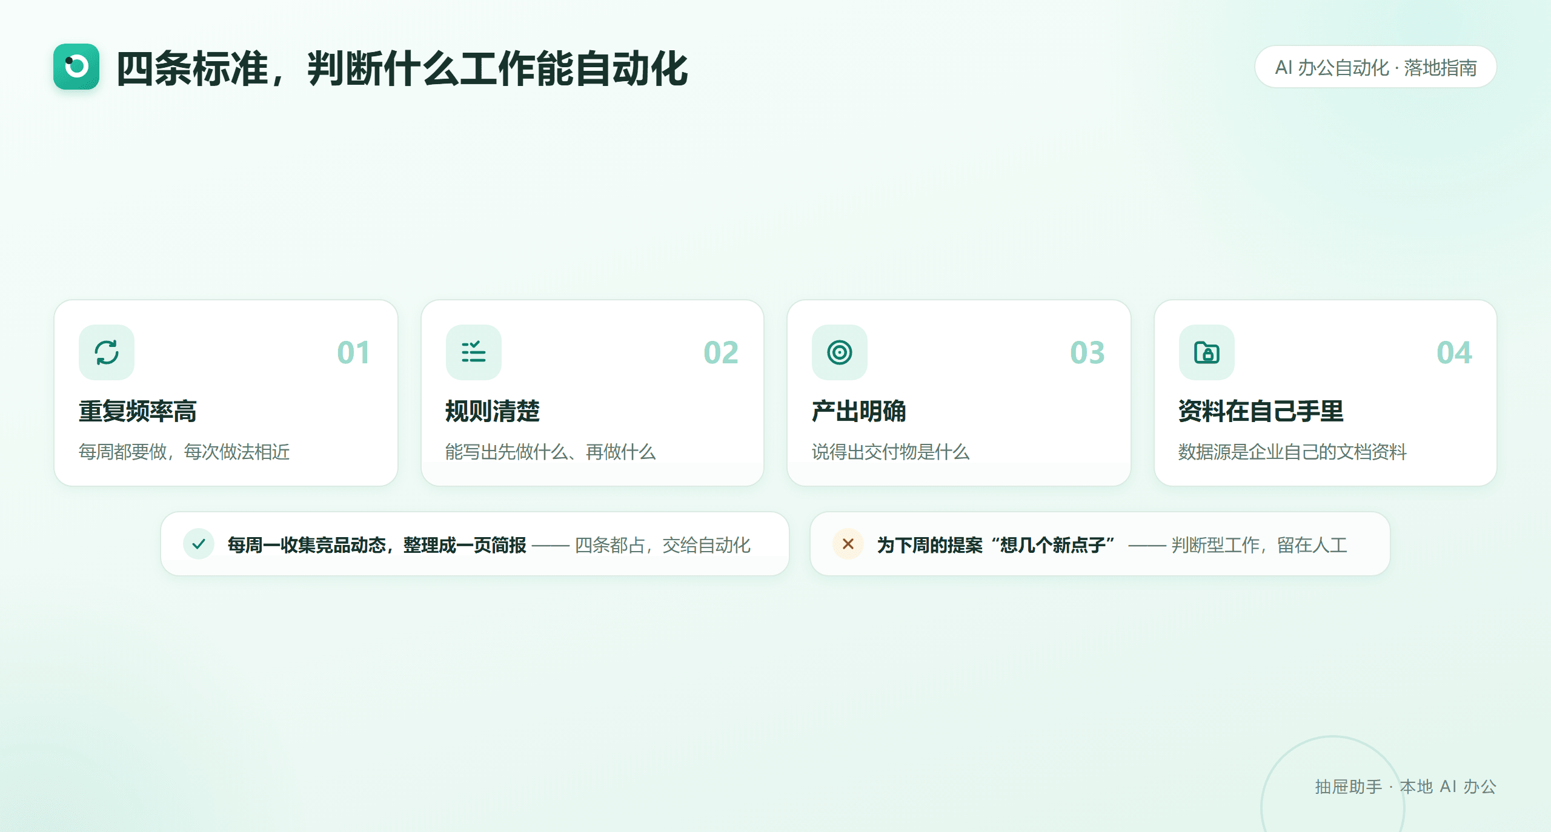Click the locked folder icon in card 04
The height and width of the screenshot is (832, 1551).
[1207, 352]
